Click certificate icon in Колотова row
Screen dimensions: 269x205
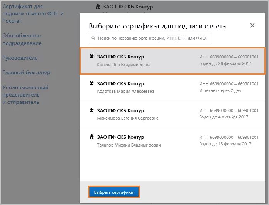tap(91, 83)
